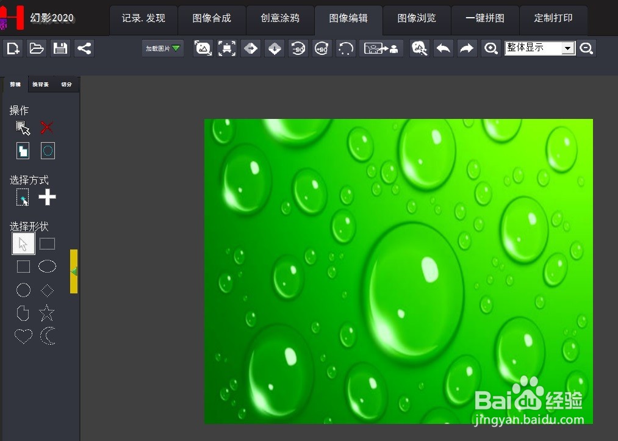Screen dimensions: 618x441
Task: Select the crescent moon selection shape
Action: (48, 336)
